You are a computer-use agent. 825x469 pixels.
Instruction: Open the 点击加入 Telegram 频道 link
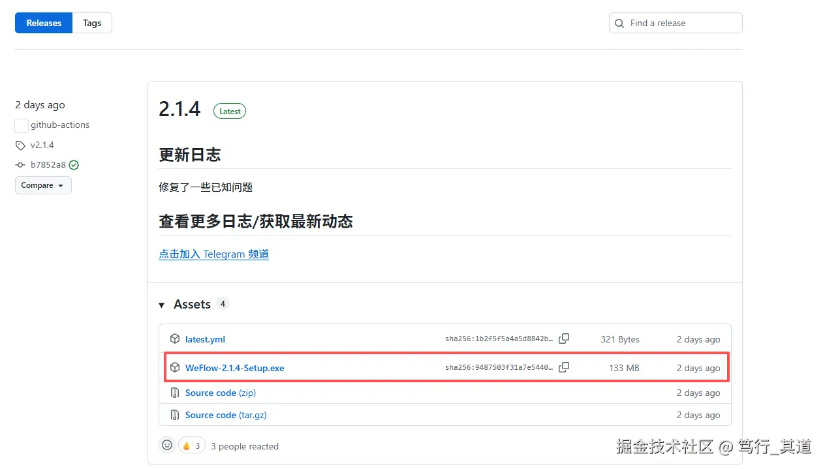[x=213, y=254]
